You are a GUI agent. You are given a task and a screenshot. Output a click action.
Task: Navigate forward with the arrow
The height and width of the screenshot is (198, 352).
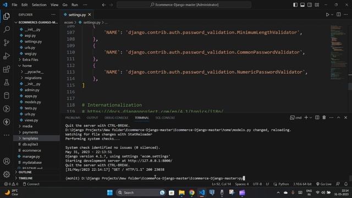(111, 5)
